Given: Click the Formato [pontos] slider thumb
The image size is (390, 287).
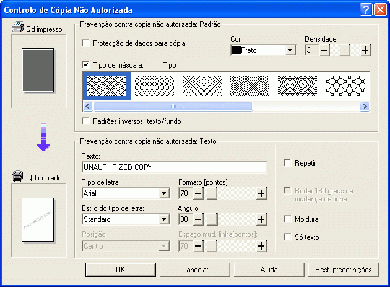Looking at the screenshot, I should coord(212,193).
